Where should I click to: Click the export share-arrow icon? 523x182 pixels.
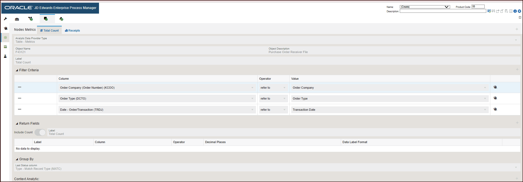click(x=498, y=11)
